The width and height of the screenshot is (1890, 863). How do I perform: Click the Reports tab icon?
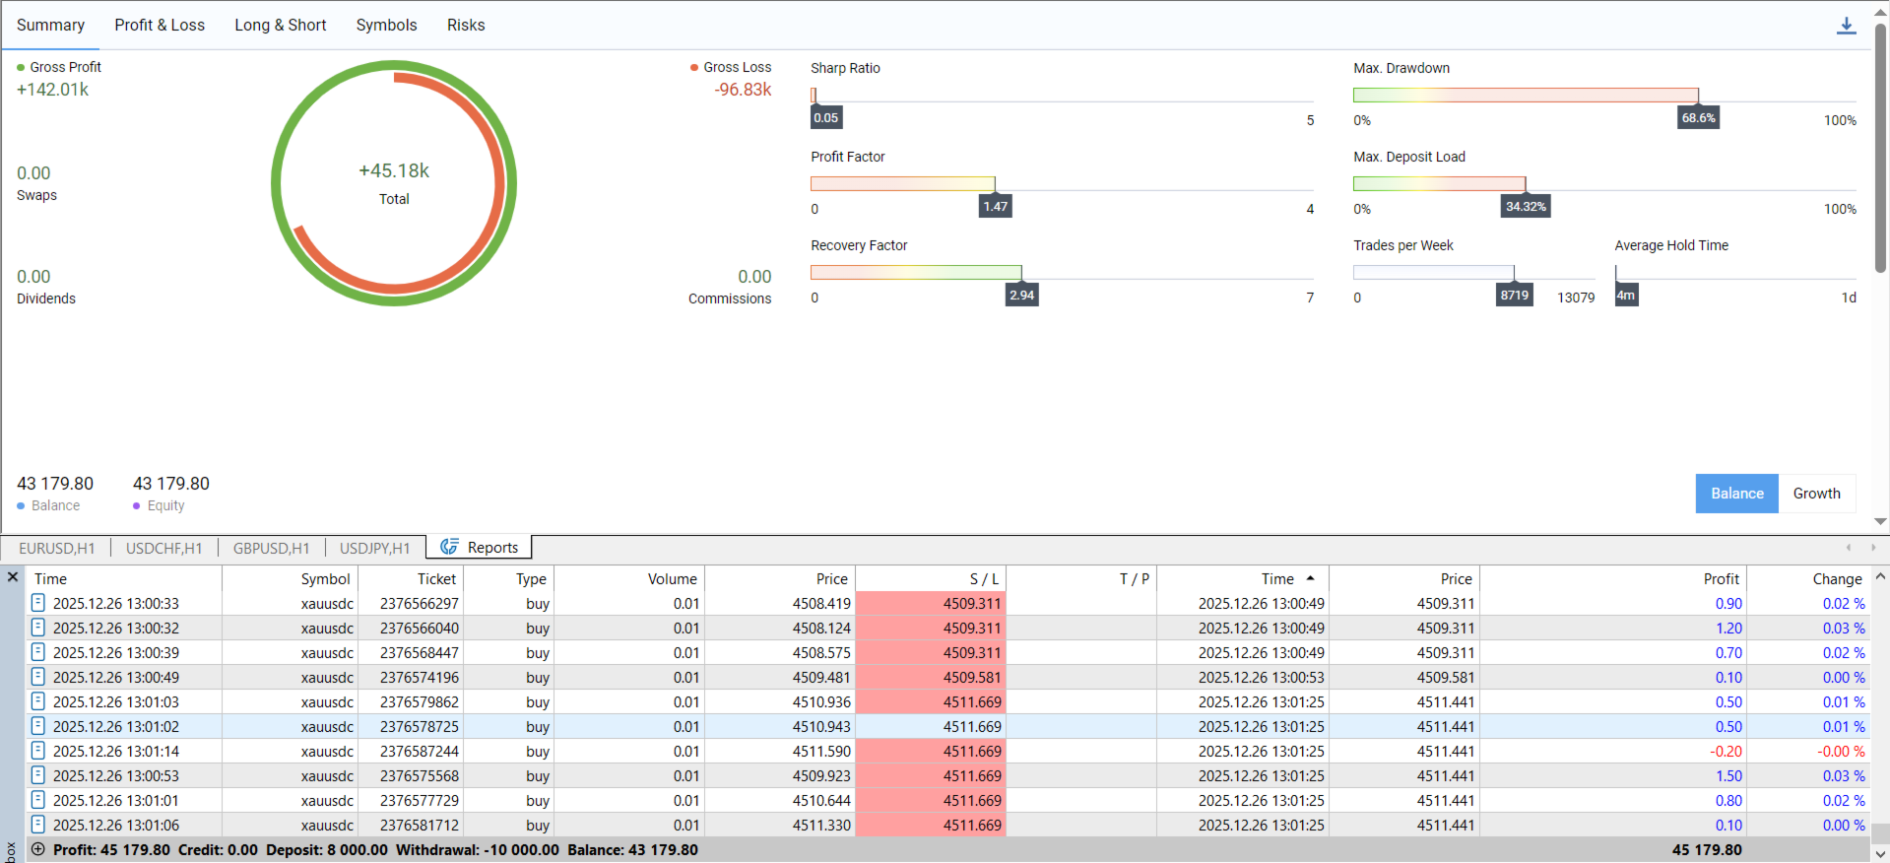click(449, 547)
